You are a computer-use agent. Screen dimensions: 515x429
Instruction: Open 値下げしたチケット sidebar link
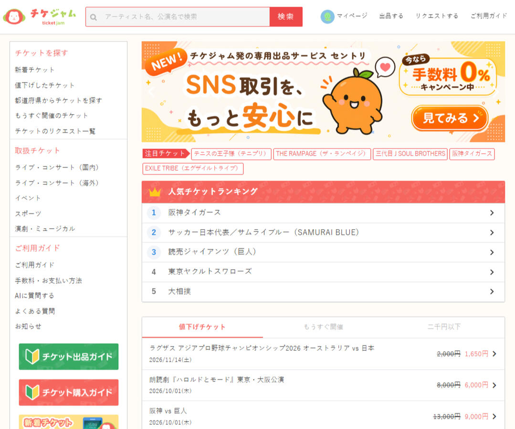45,85
